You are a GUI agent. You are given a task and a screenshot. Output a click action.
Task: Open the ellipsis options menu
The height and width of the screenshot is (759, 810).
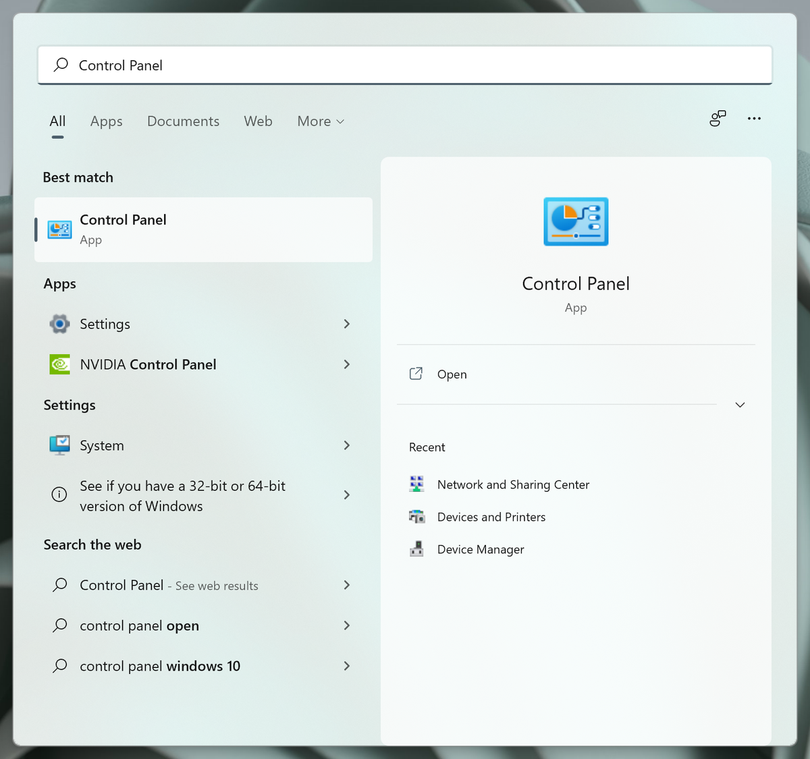point(754,118)
